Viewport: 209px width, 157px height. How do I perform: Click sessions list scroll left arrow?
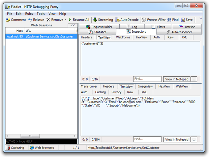[x=8, y=136]
